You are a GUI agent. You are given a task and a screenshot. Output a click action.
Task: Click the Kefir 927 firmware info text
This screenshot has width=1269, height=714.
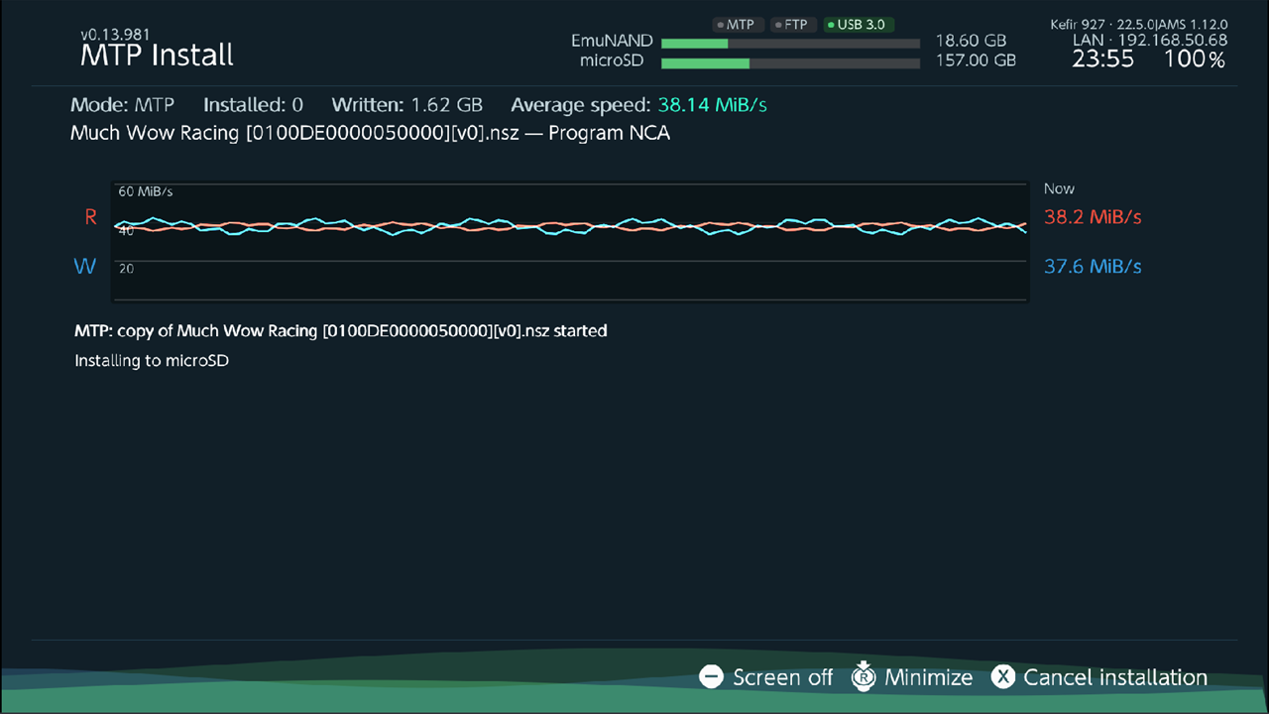point(1139,24)
